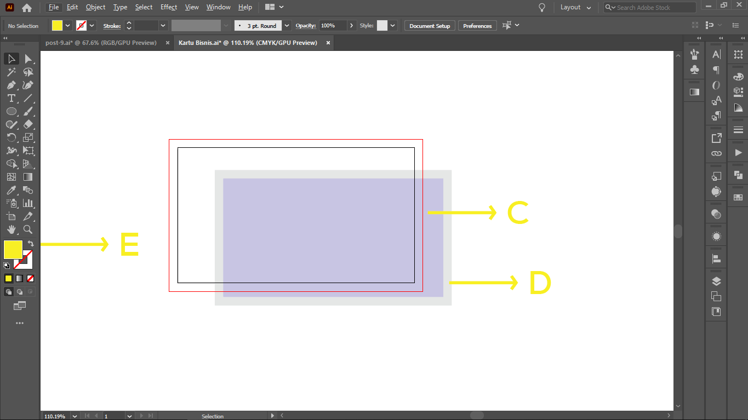
Task: Open the 3 pt. Round brush dropdown
Action: point(287,26)
